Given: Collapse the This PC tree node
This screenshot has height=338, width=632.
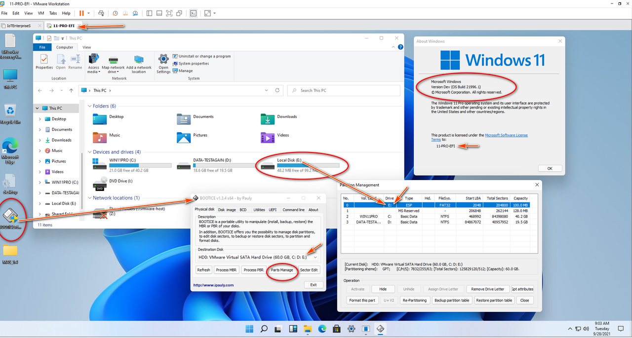Looking at the screenshot, I should (37, 108).
